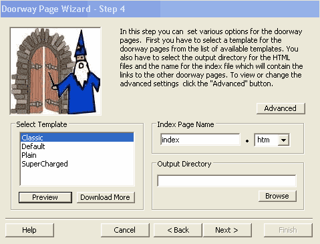
Task: Click the Preview button
Action: (45, 197)
